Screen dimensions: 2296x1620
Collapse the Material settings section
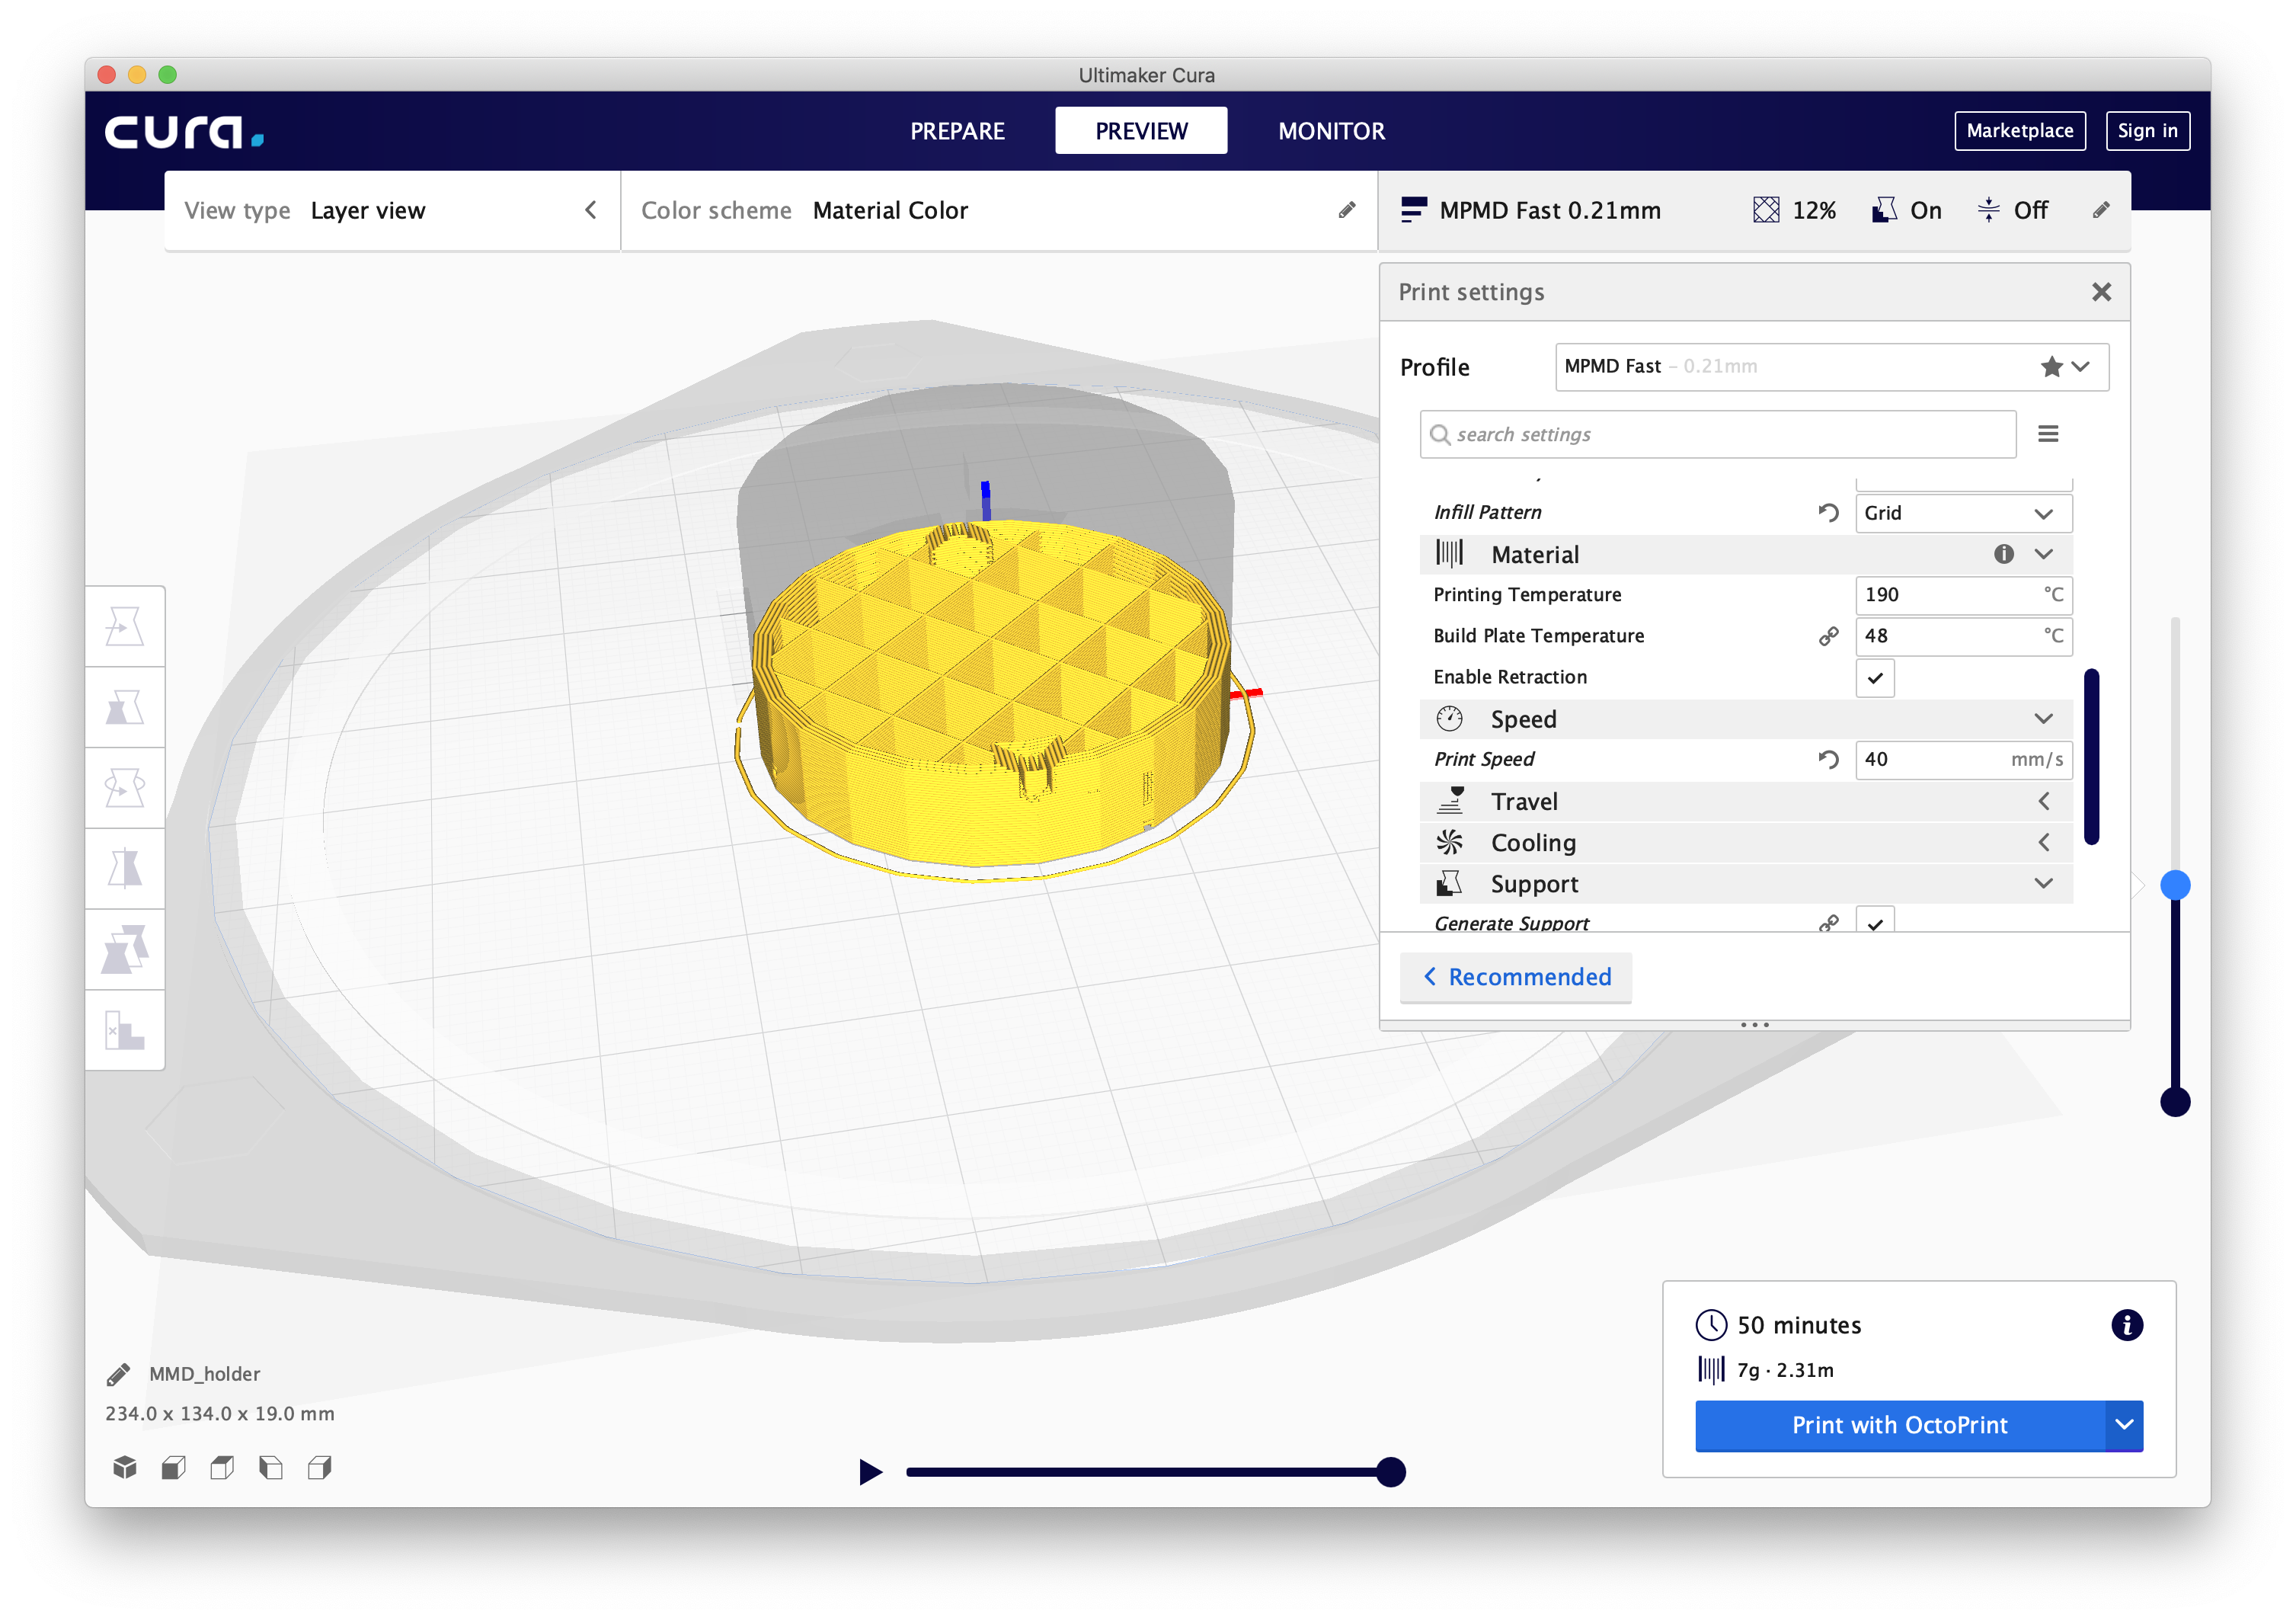[2043, 554]
